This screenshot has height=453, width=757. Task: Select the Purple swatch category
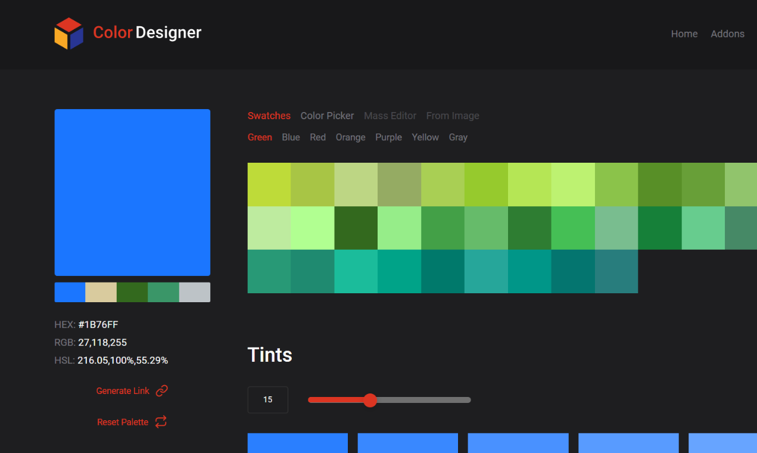point(388,137)
